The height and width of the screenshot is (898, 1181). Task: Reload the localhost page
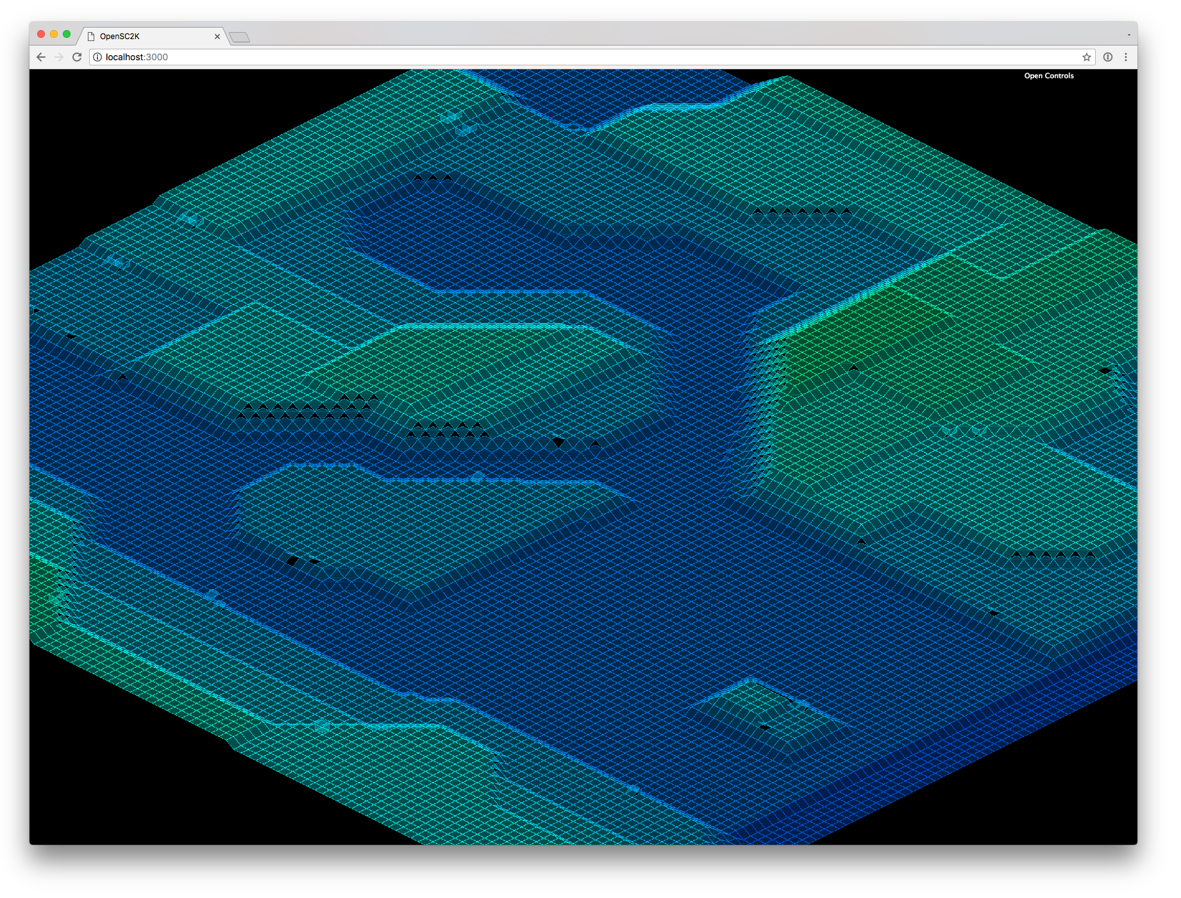pos(77,57)
